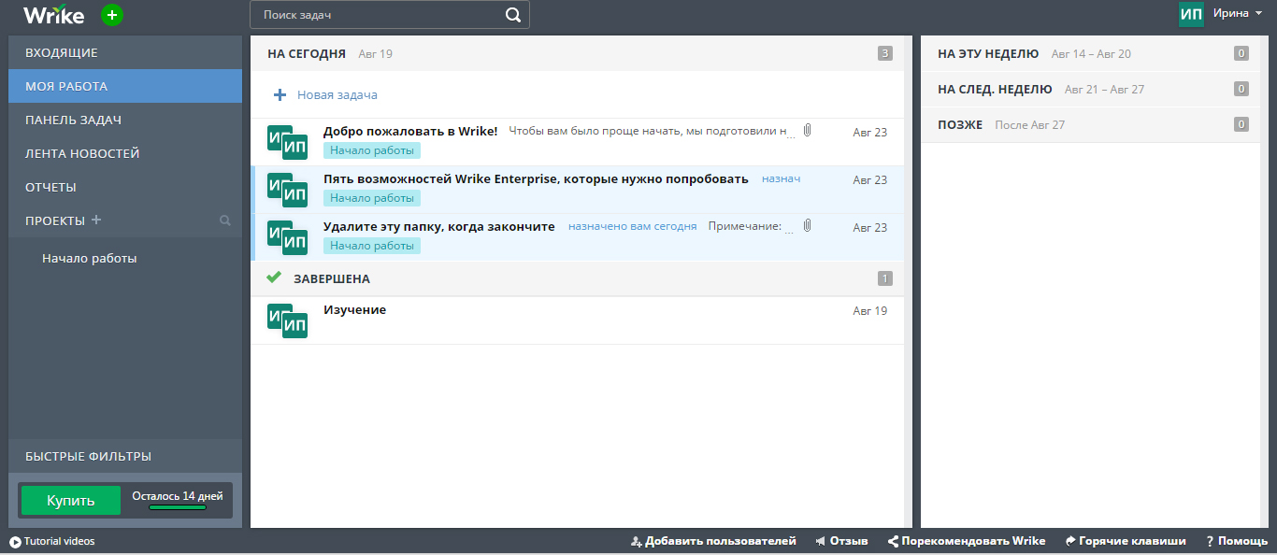
Task: Click the plus icon next to ПРОЕКТЫ
Action: pyautogui.click(x=96, y=220)
